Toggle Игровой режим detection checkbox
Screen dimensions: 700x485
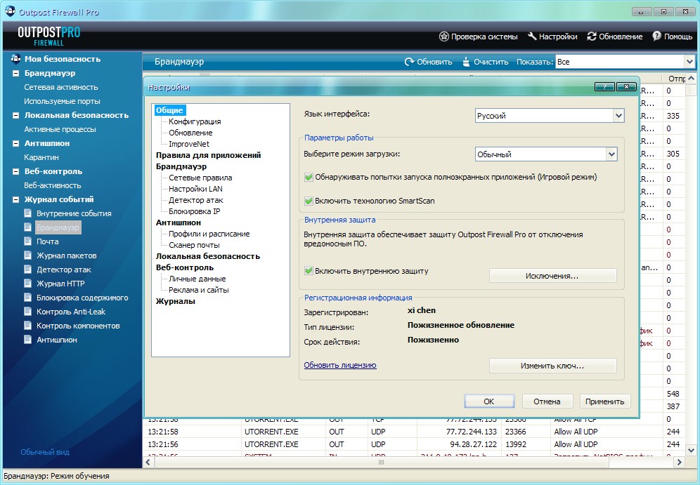coord(309,177)
